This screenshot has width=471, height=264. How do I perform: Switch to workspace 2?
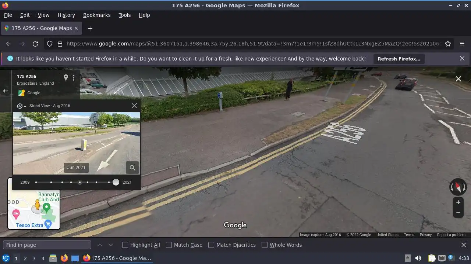[25, 258]
